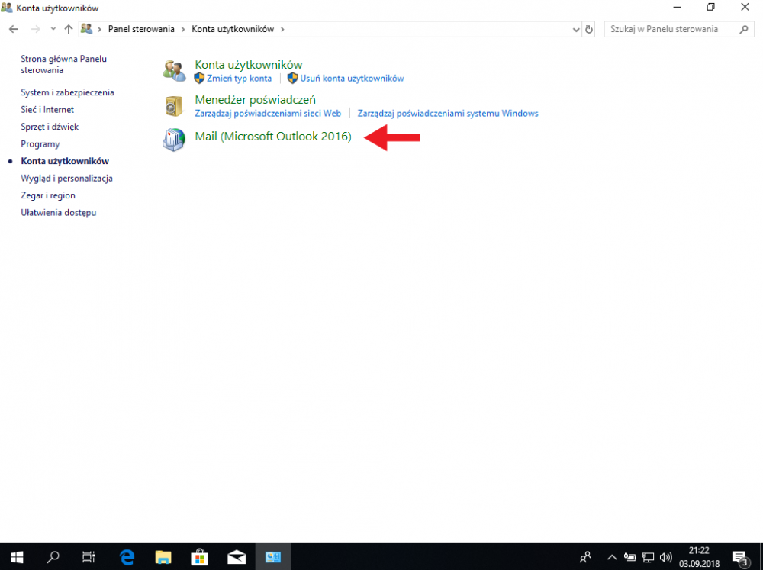The height and width of the screenshot is (570, 763).
Task: Select the Panel sterowania breadcrumb
Action: point(141,29)
